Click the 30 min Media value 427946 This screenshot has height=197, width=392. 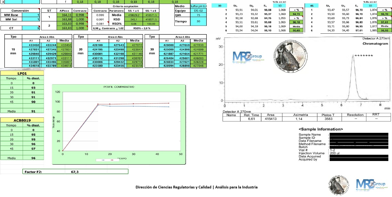(198, 66)
